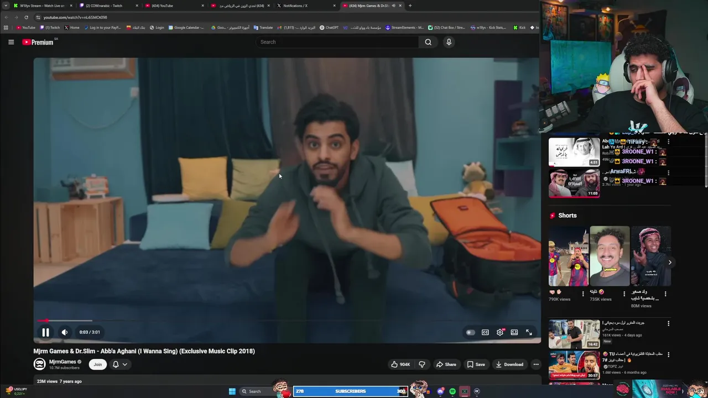Run search with the magnifier button
This screenshot has height=398, width=708.
[428, 42]
